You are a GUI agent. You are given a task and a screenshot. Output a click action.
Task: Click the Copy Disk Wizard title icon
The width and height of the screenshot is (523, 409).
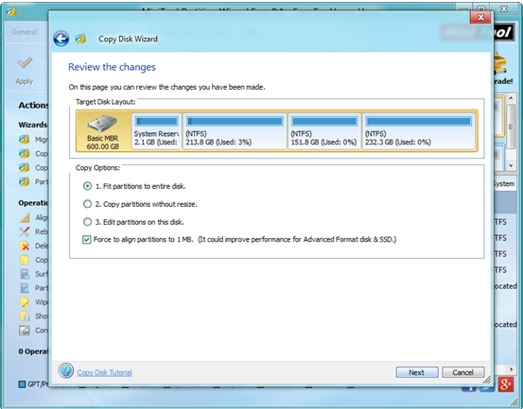pos(80,39)
